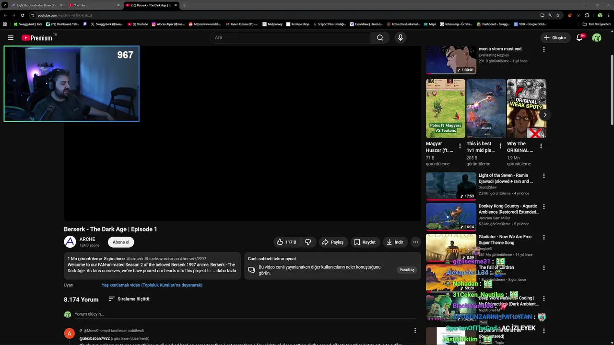Image resolution: width=614 pixels, height=345 pixels.
Task: Open site information icon in address bar
Action: click(x=33, y=15)
